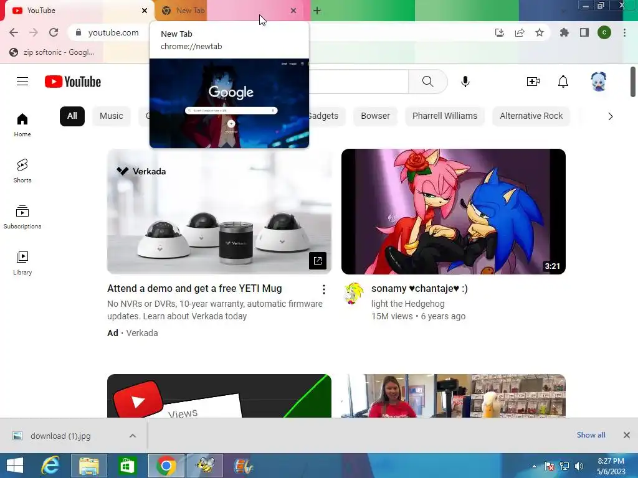Open the Windows Start button

coord(15,466)
